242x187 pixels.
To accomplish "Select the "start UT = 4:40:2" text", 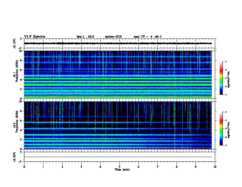I will (x=148, y=37).
